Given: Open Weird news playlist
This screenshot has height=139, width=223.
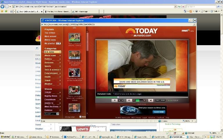Looking at the screenshot, I should click(x=50, y=40).
